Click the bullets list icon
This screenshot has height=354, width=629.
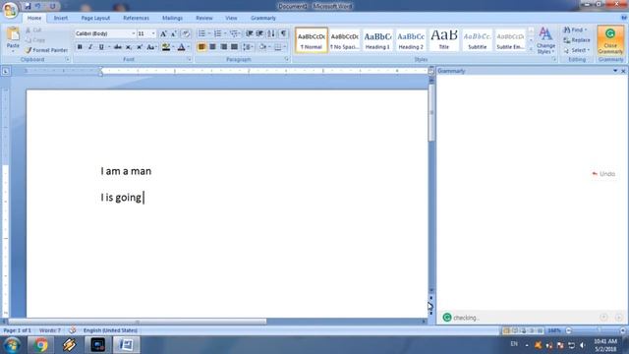pyautogui.click(x=201, y=33)
